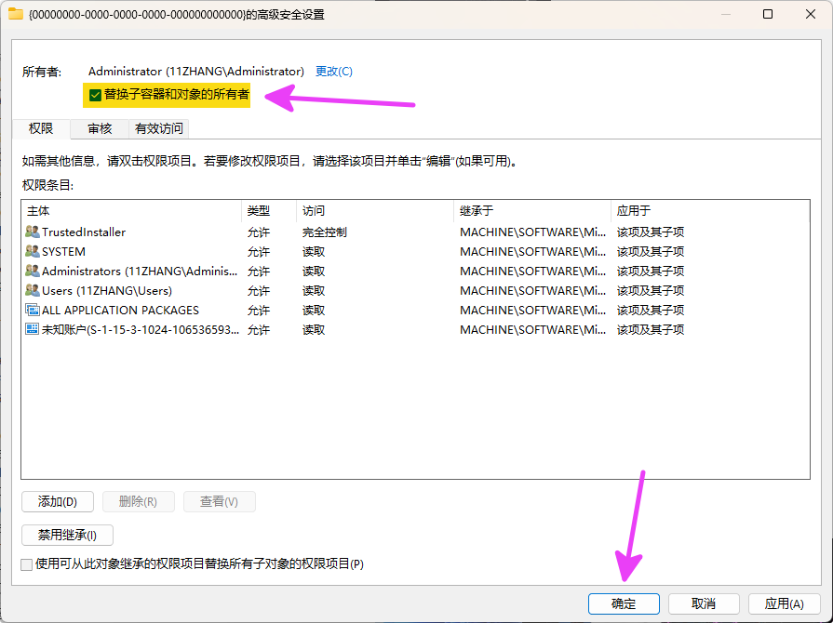Click 完全控制 in the TrustedInstaller row

tap(325, 232)
